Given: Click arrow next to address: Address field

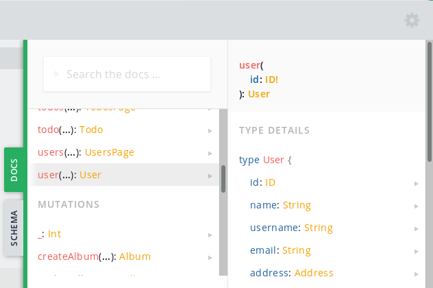Looking at the screenshot, I should [416, 274].
